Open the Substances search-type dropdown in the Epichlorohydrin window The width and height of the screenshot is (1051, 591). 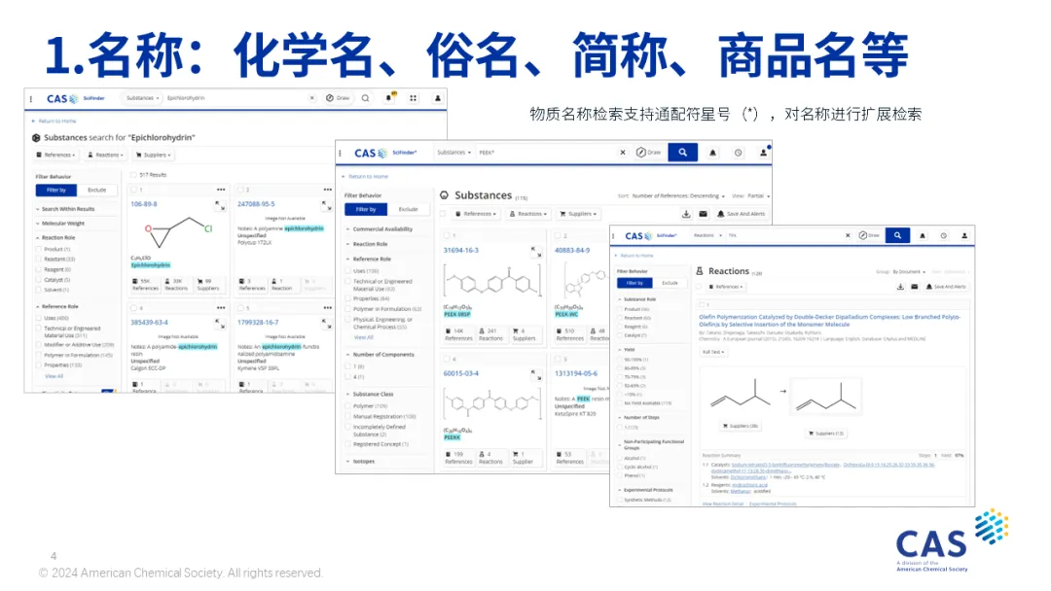pos(143,98)
